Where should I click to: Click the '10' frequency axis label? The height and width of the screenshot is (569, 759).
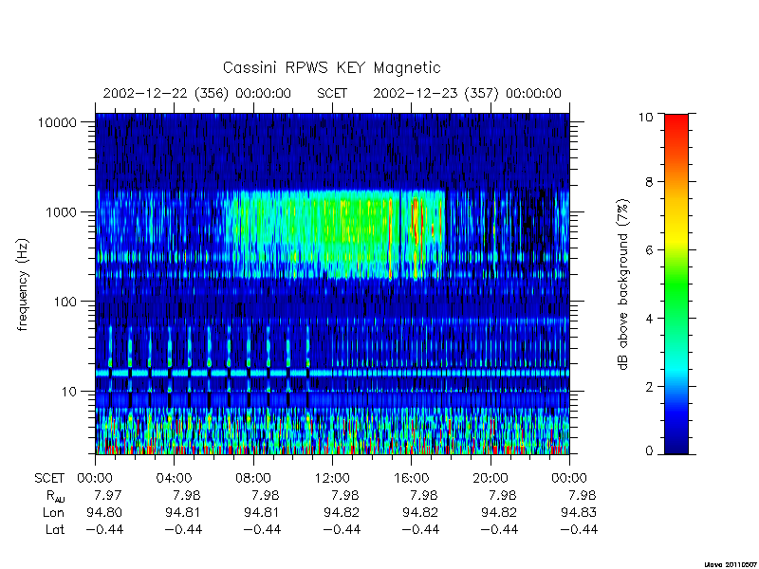(x=69, y=391)
